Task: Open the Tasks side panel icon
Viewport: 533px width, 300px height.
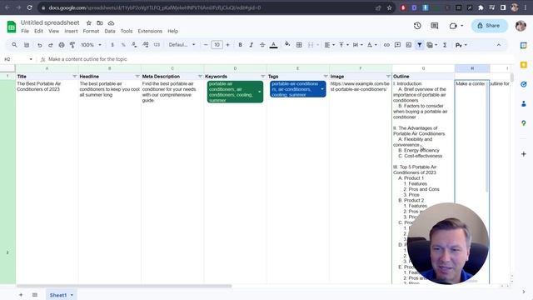Action: tap(524, 84)
